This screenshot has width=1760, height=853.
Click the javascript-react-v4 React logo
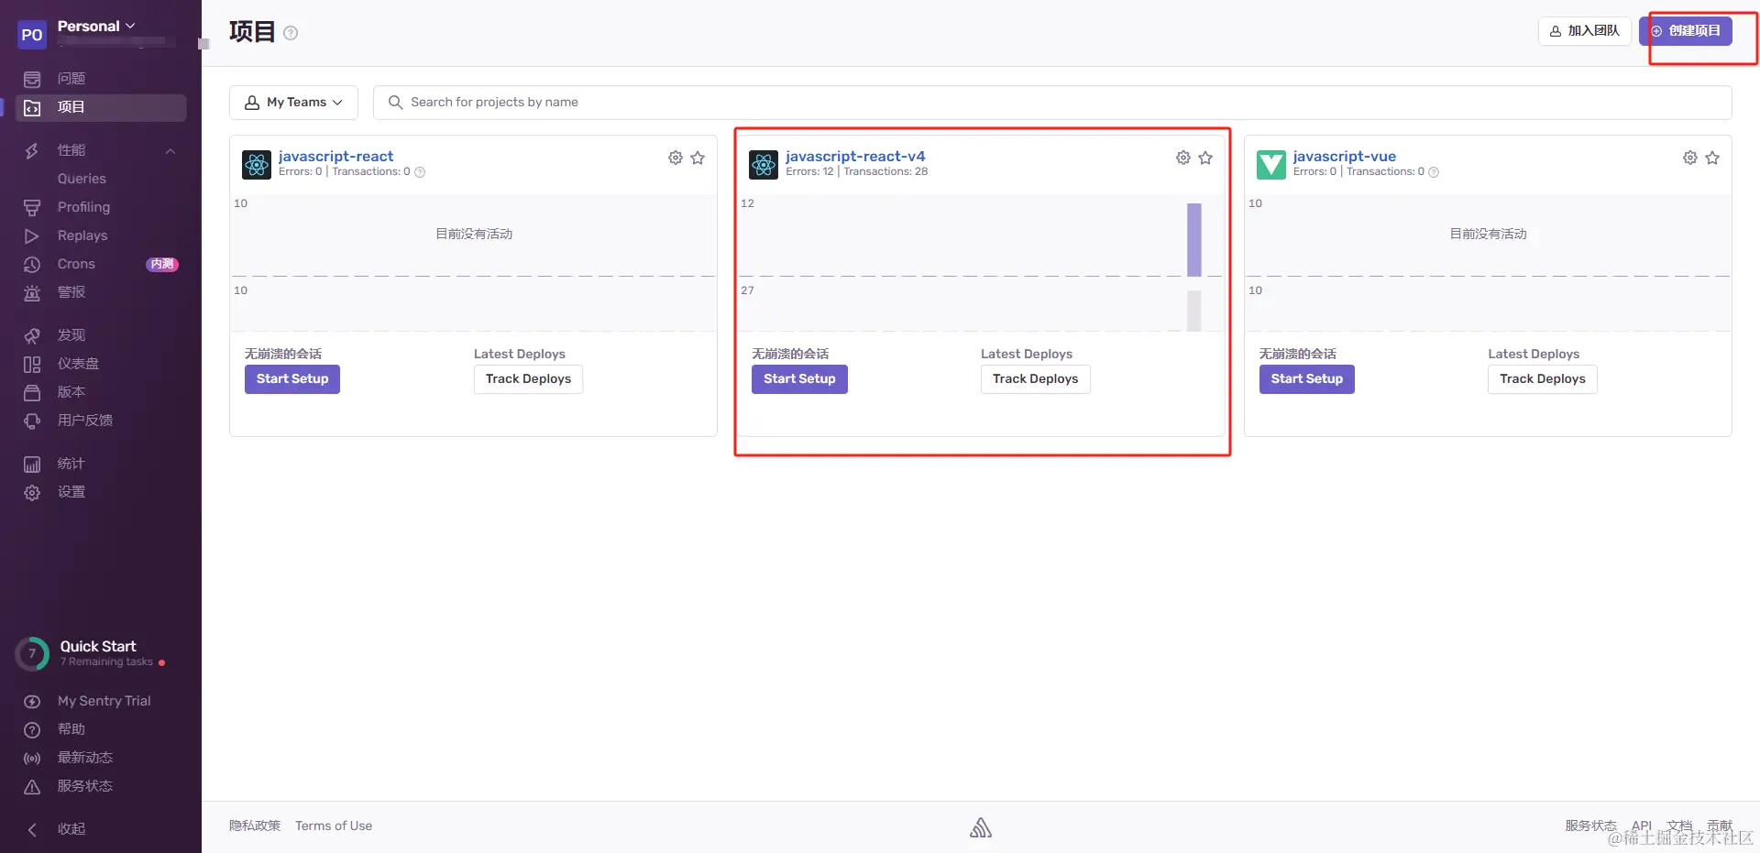pos(764,165)
